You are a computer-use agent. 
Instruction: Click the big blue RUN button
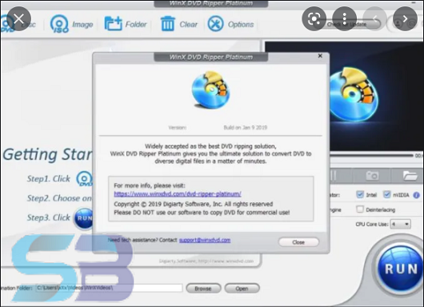(x=401, y=269)
